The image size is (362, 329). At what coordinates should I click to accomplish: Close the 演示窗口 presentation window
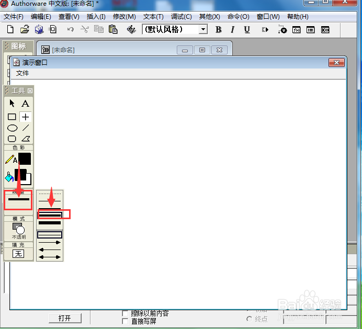[x=336, y=63]
